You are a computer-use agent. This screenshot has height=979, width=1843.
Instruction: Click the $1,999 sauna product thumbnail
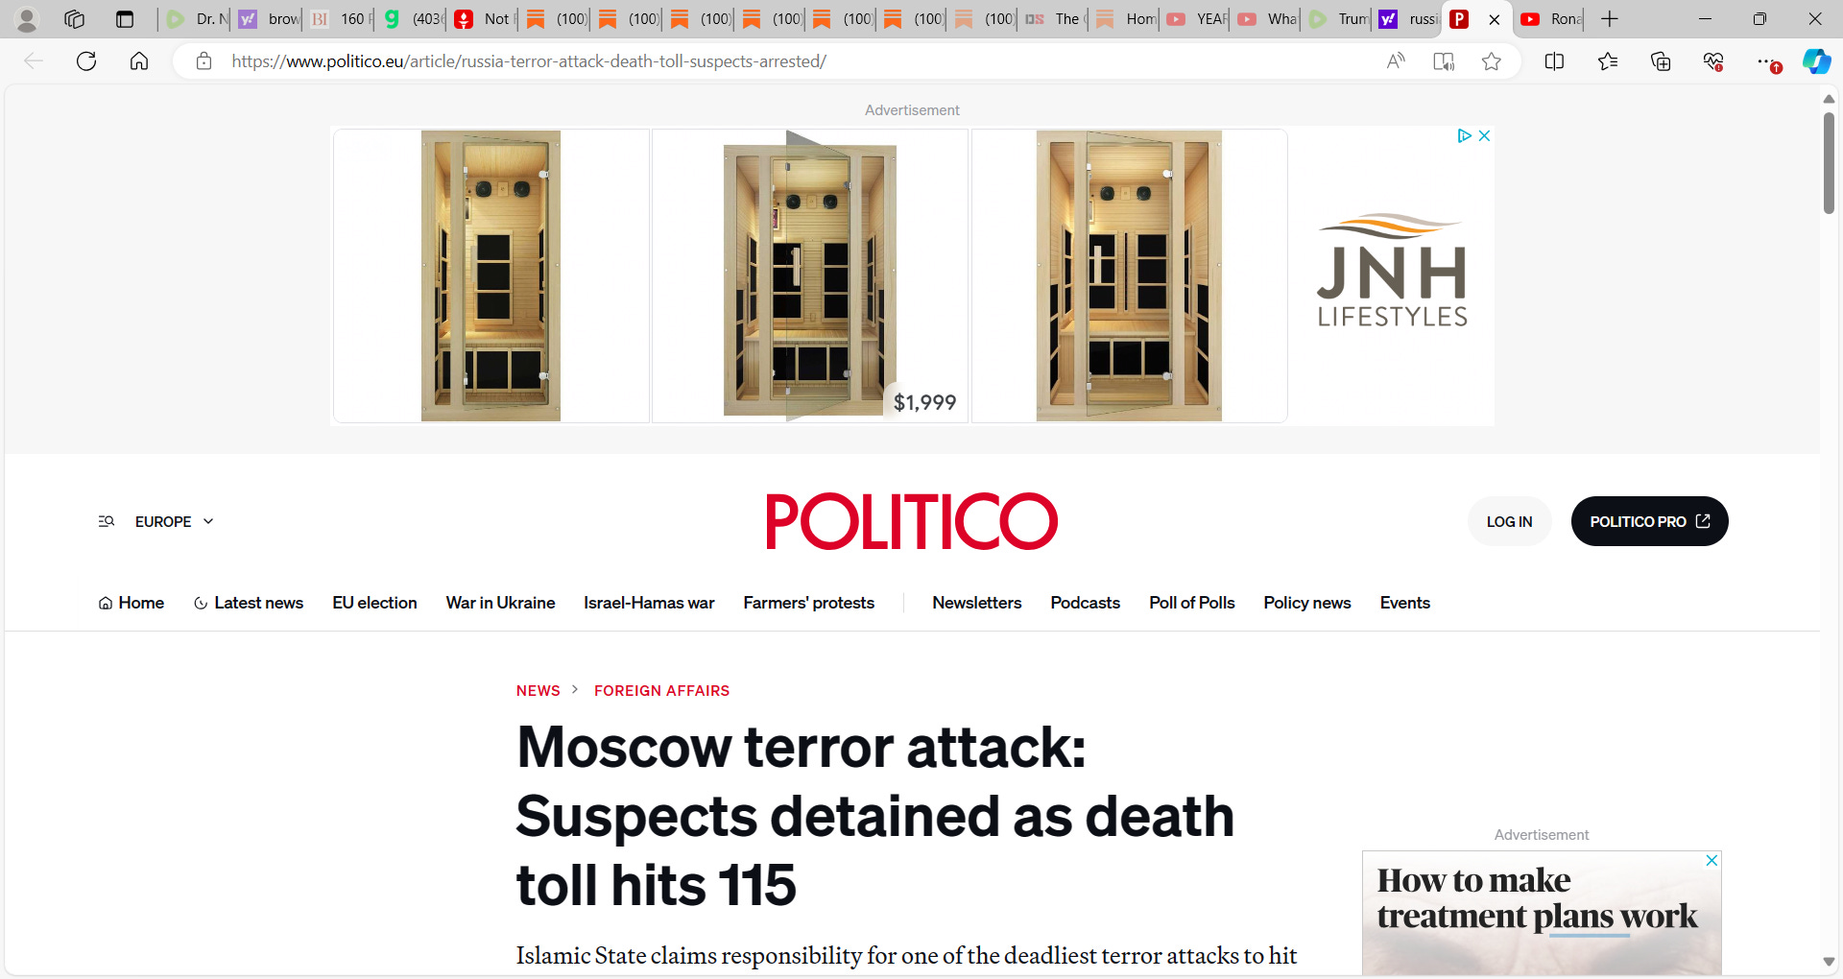coord(810,275)
